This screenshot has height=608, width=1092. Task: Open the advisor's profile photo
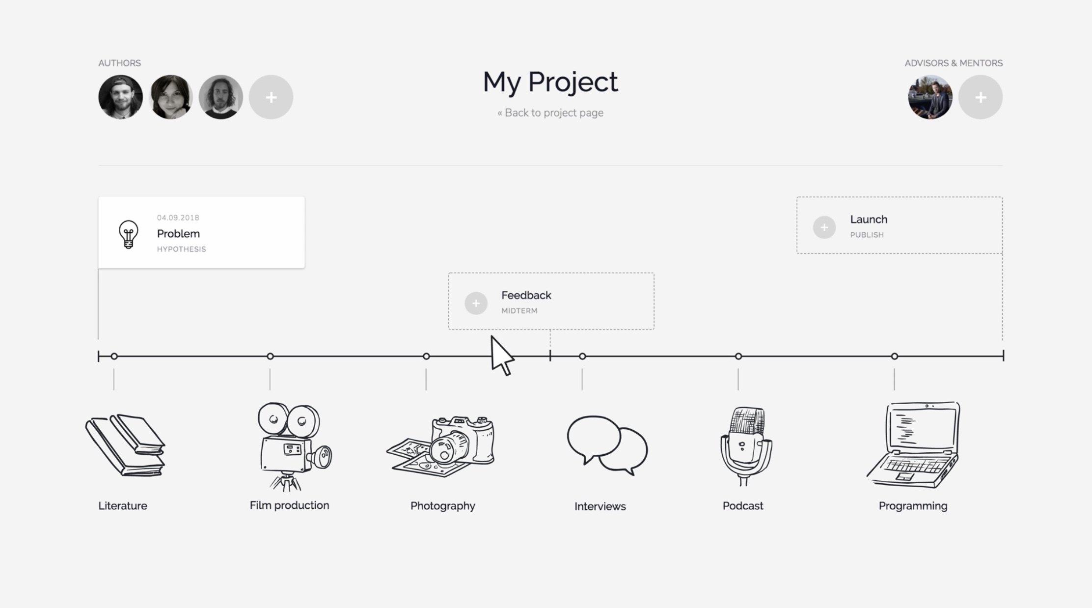[930, 97]
